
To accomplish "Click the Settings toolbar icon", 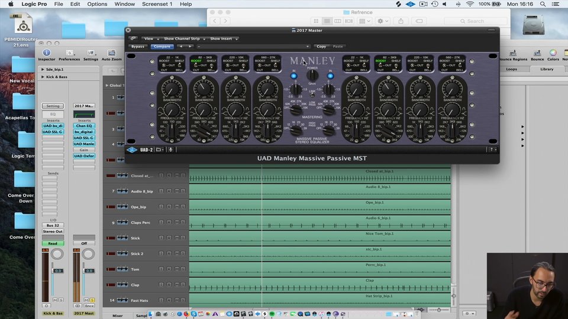I will point(91,53).
